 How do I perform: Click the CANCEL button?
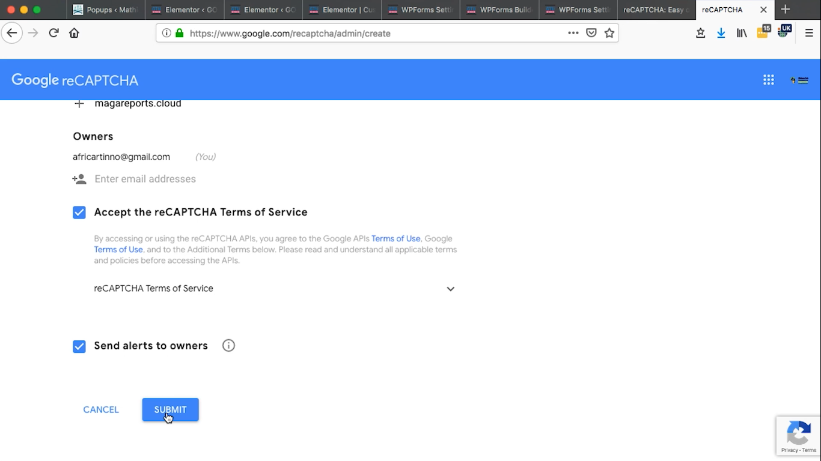pyautogui.click(x=101, y=409)
